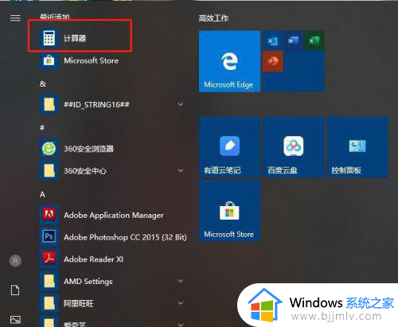The height and width of the screenshot is (327, 398).
Task: Expand the AMD Settings folder chevron
Action: (x=181, y=281)
